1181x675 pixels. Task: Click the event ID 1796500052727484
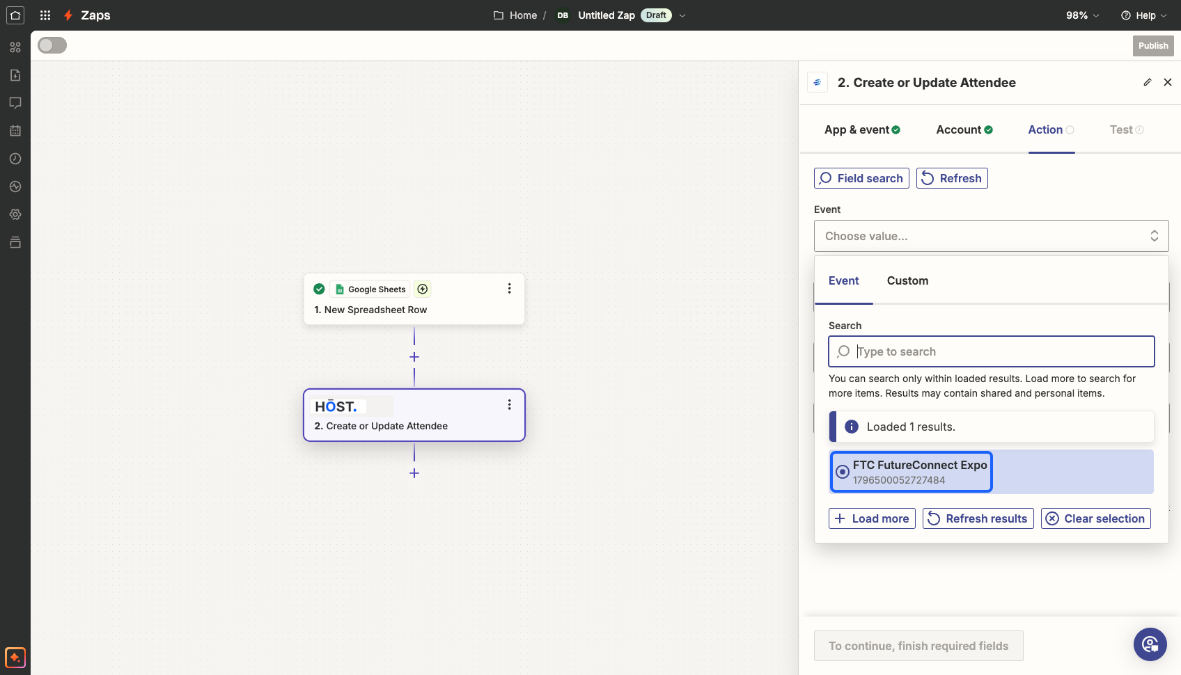(x=899, y=480)
